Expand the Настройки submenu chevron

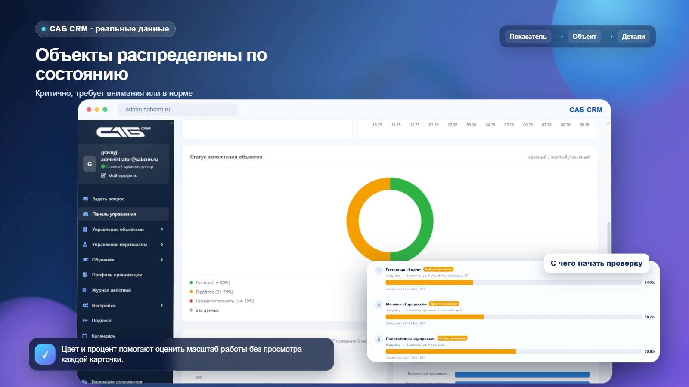tap(162, 305)
